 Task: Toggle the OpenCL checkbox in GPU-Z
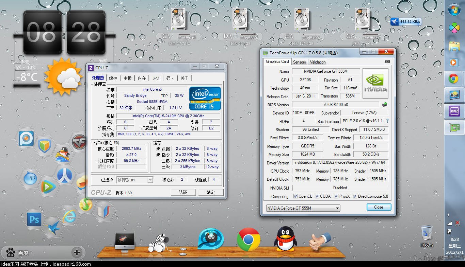(295, 196)
